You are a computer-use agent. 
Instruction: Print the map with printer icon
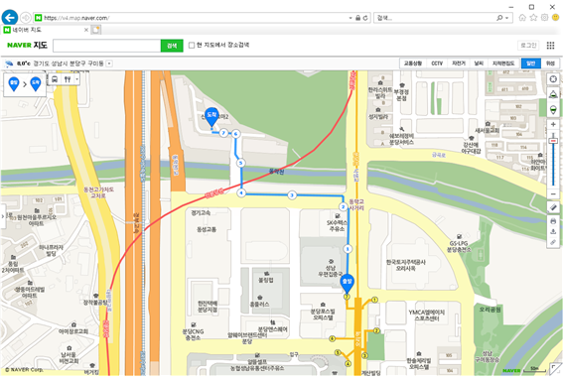(x=553, y=221)
